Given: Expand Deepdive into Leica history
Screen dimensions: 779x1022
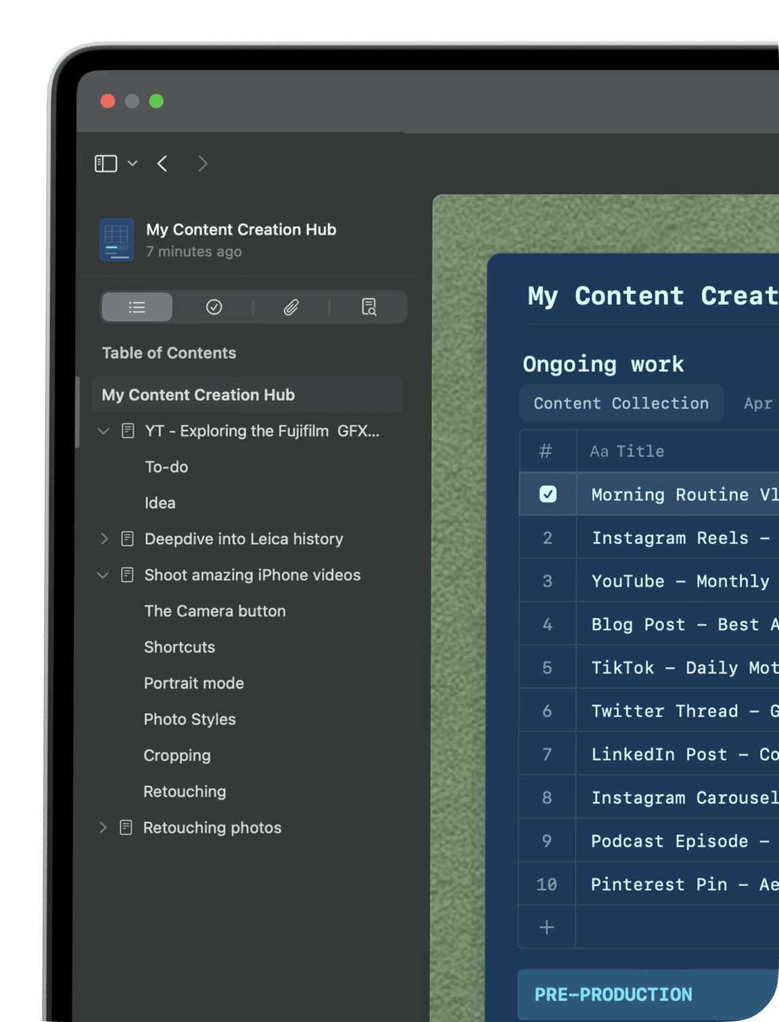Looking at the screenshot, I should click(103, 539).
